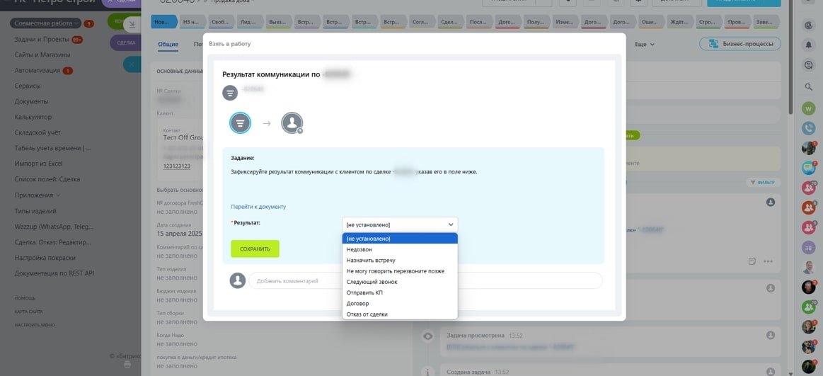Follow the Перейти к документу link
Screen dimensions: 823x376
(258, 207)
